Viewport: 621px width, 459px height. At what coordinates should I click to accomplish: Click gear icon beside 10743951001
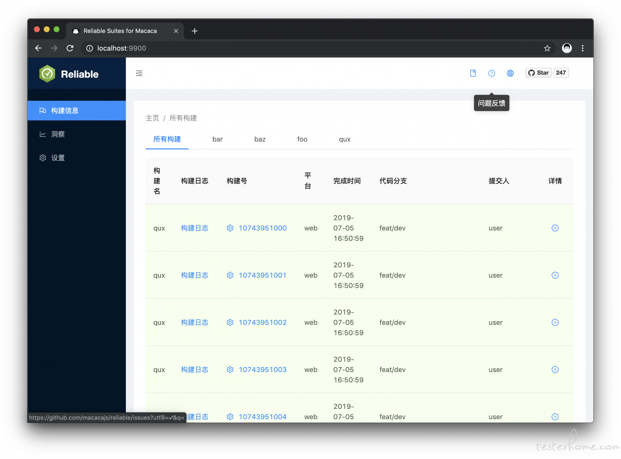point(230,275)
